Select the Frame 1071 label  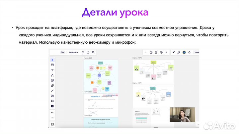[x=137, y=83]
